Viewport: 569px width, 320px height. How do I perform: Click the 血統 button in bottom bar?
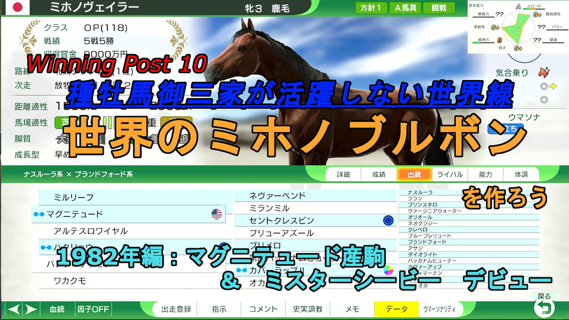click(57, 309)
